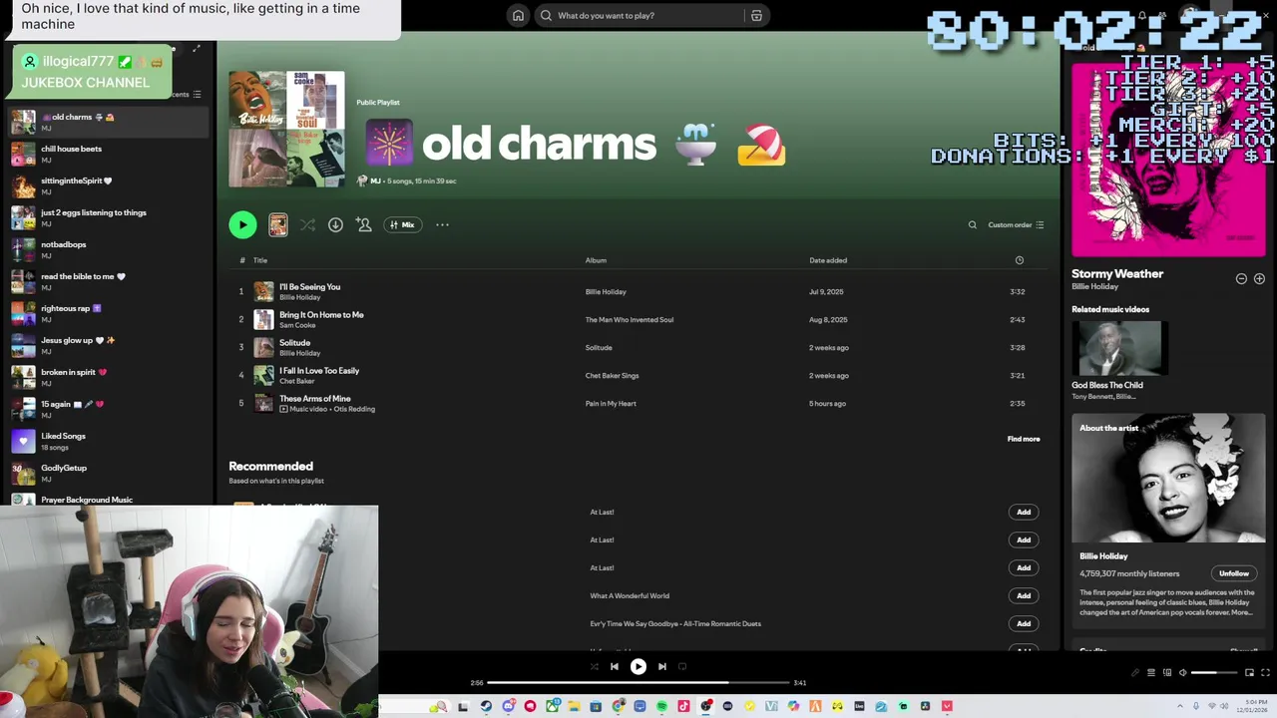Screen dimensions: 1277x718
Task: Open 'Chet Baker Sings' album link
Action: pyautogui.click(x=612, y=375)
